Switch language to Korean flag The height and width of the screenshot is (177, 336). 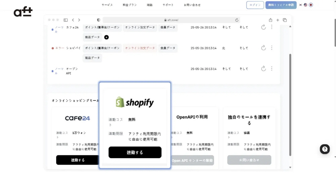tap(300, 5)
